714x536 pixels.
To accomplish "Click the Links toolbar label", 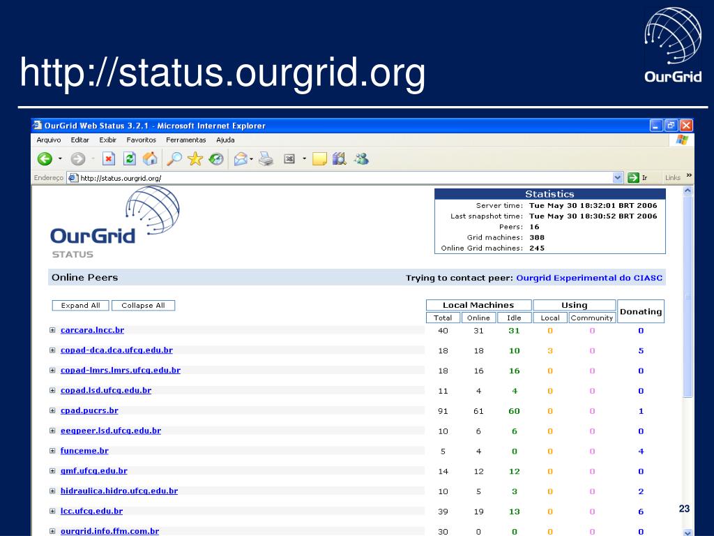I will 673,178.
